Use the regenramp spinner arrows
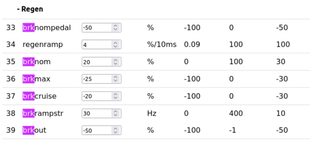 pyautogui.click(x=115, y=45)
